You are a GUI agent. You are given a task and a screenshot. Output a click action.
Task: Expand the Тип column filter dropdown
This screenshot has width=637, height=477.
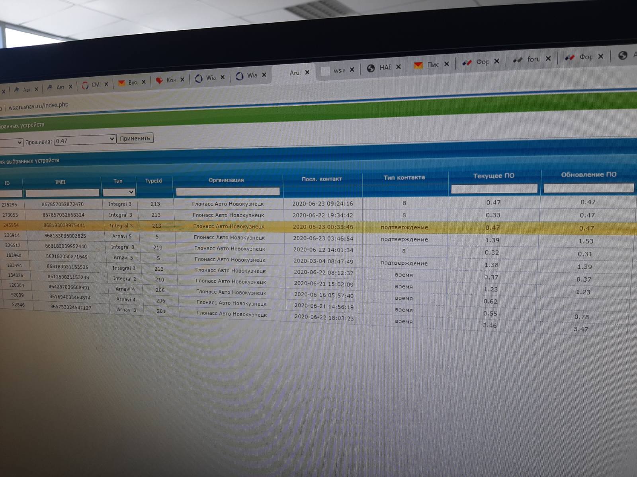(119, 192)
